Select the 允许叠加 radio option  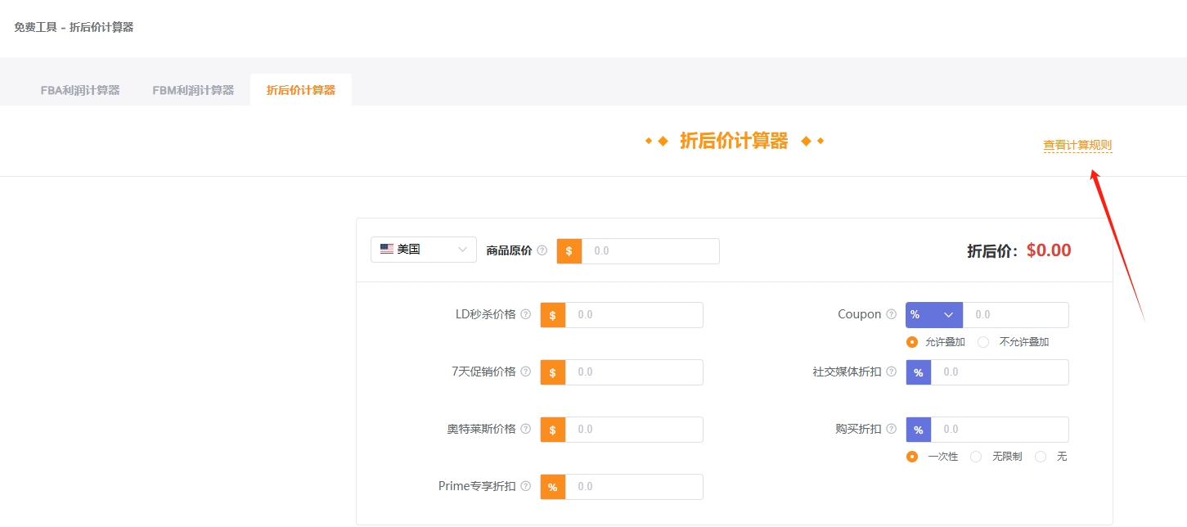[x=912, y=342]
